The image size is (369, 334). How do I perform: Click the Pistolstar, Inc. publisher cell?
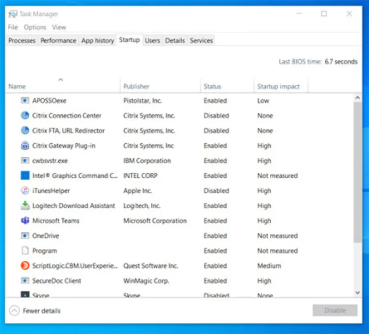143,100
